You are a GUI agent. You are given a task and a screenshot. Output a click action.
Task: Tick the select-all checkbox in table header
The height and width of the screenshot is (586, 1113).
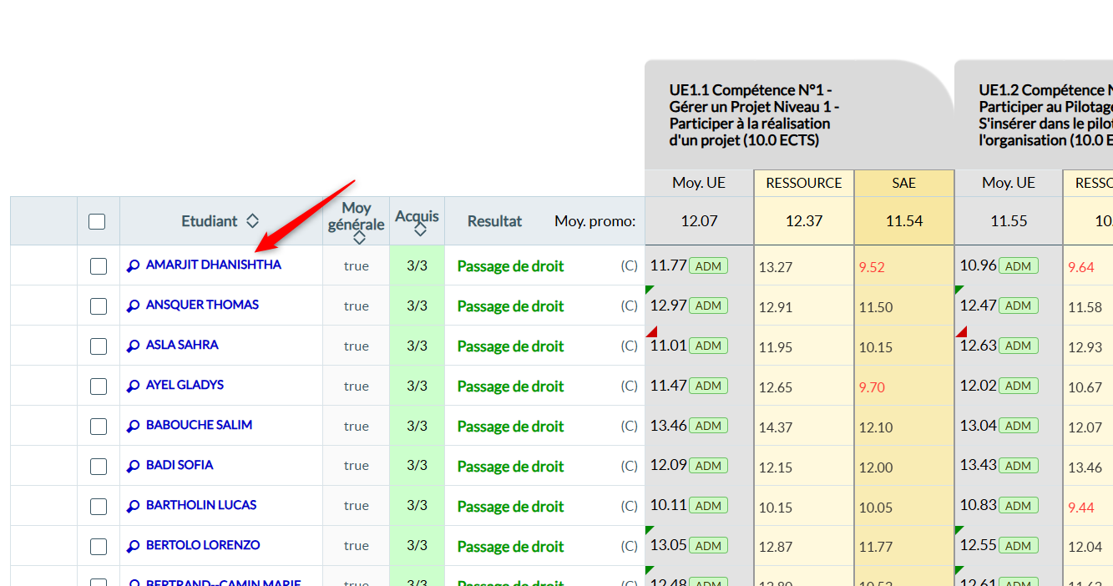[x=97, y=221]
